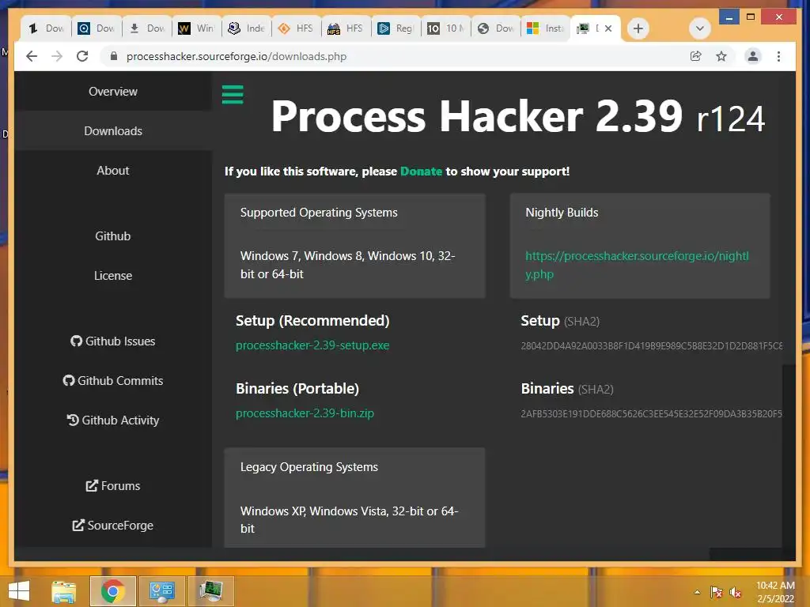This screenshot has width=810, height=607.
Task: Switch to the '10 M' tab
Action: pos(446,28)
